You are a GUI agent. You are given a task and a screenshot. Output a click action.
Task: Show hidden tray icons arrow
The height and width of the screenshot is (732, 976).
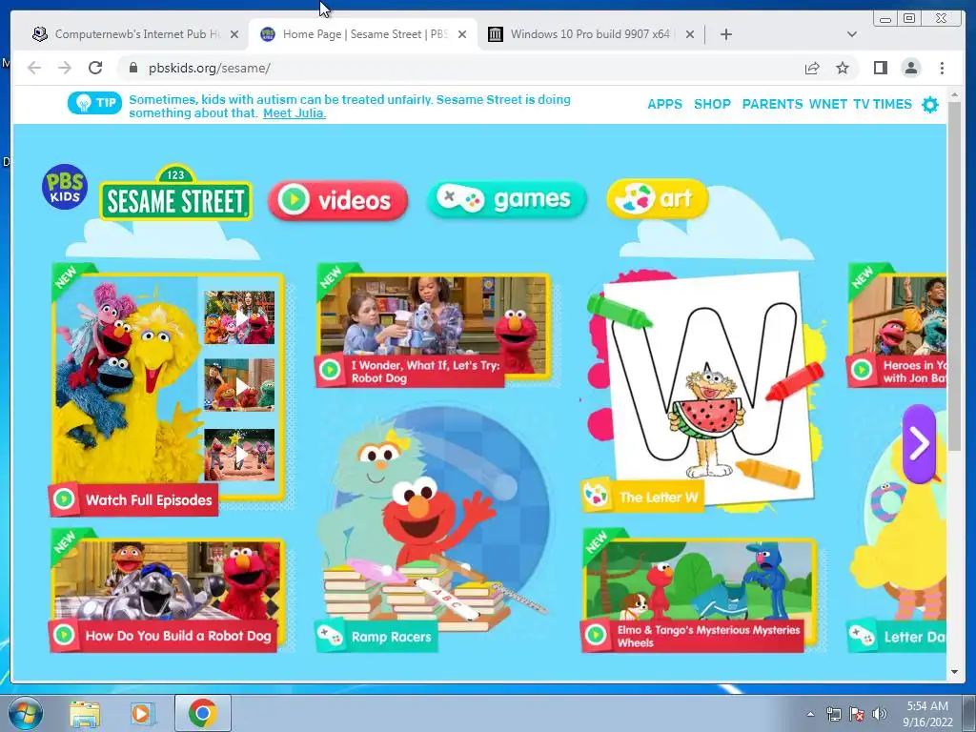810,715
